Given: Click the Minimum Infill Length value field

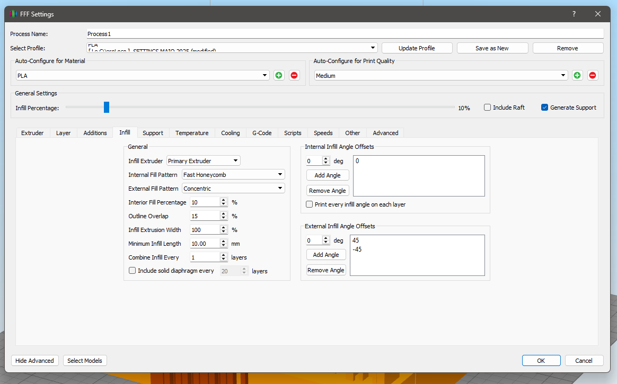Looking at the screenshot, I should point(205,243).
